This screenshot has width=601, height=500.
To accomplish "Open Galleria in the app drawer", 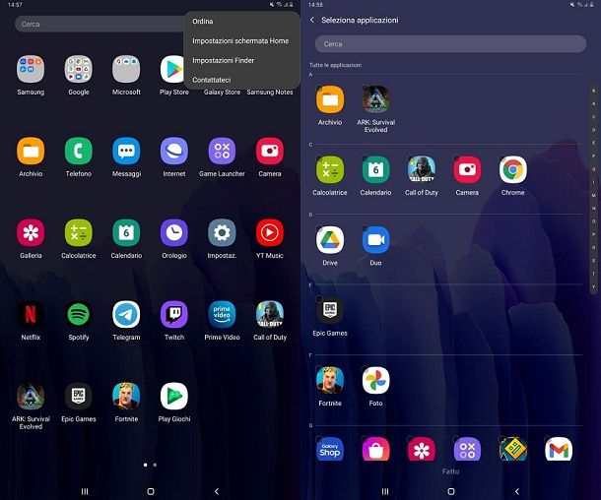I will click(31, 232).
